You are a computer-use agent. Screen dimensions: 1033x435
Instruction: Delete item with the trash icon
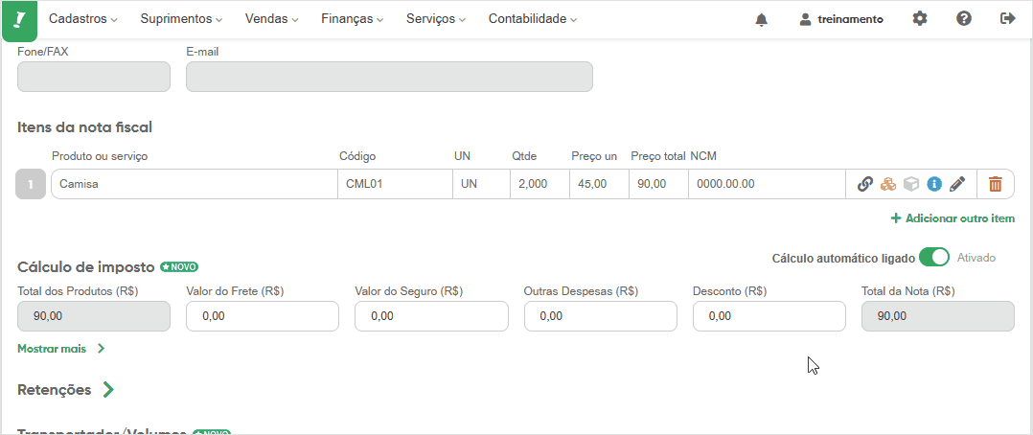coord(995,185)
